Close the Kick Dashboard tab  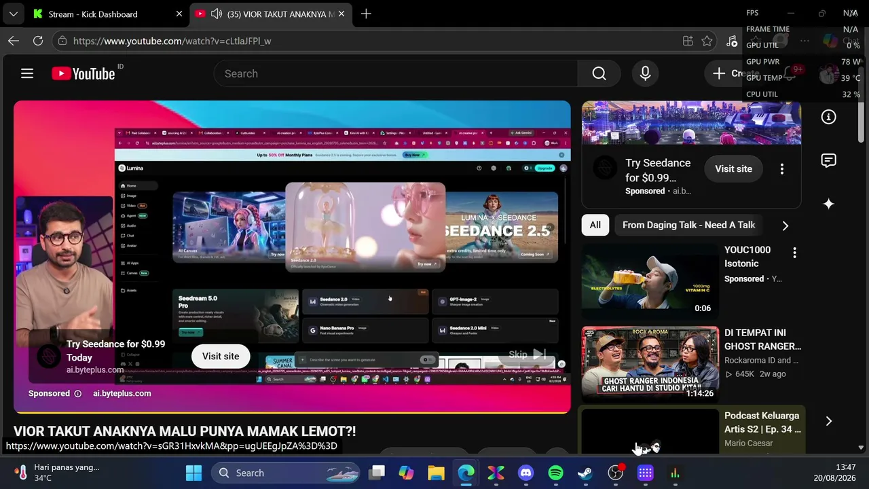click(179, 14)
